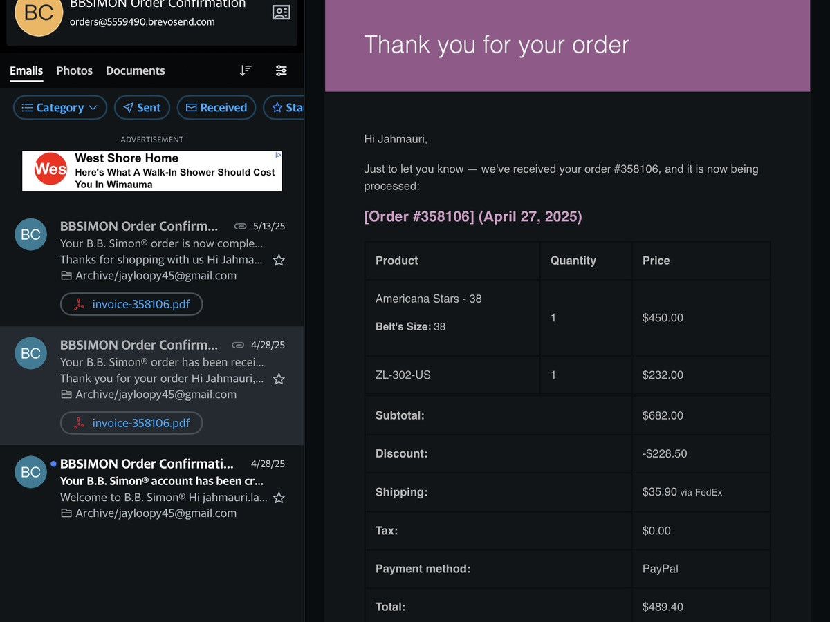Filter by Starred emails chip
This screenshot has height=622, width=830.
284,108
